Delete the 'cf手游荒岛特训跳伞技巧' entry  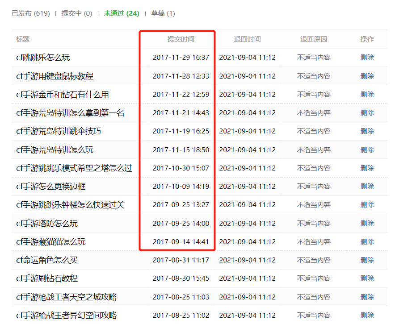pyautogui.click(x=367, y=131)
